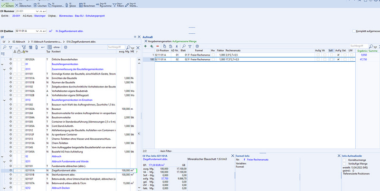Check the Korrekturmenge checkbox
Viewport: 380px width, 191px height.
[x=344, y=161]
